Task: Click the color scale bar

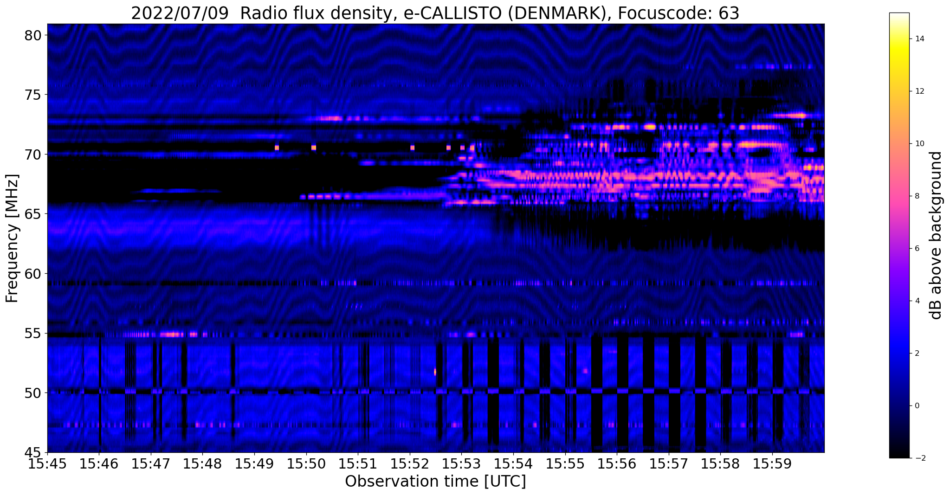Action: [x=899, y=235]
